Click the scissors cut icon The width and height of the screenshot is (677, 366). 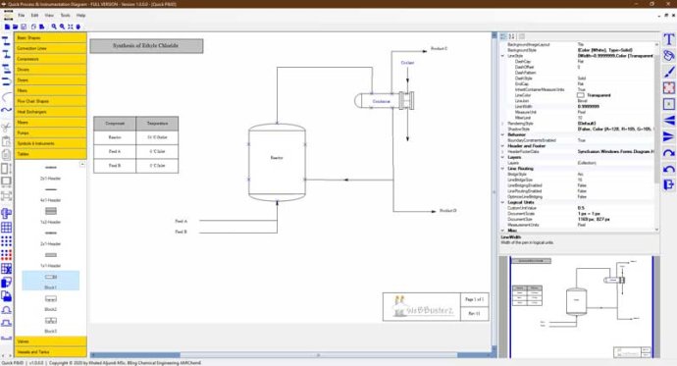pyautogui.click(x=6, y=127)
